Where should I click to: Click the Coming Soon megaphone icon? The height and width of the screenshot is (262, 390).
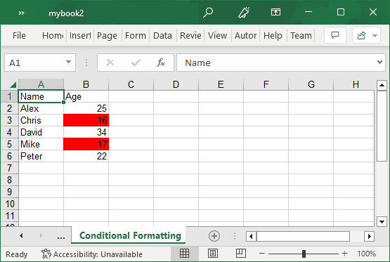coord(244,12)
